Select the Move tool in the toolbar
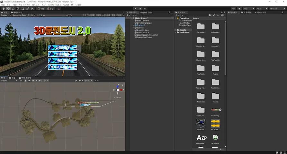This screenshot has height=154, width=287. point(8,9)
